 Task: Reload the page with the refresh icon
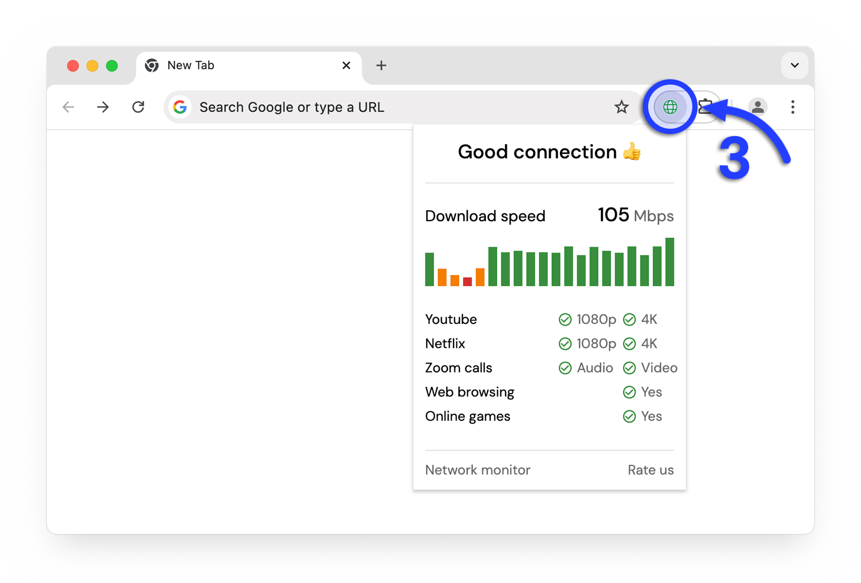click(138, 107)
